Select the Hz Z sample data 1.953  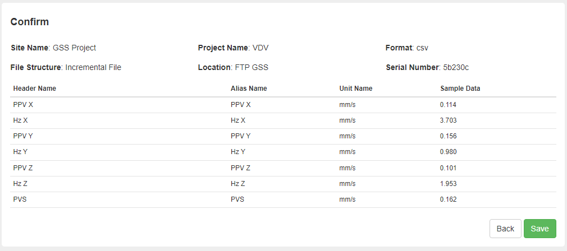pyautogui.click(x=449, y=184)
